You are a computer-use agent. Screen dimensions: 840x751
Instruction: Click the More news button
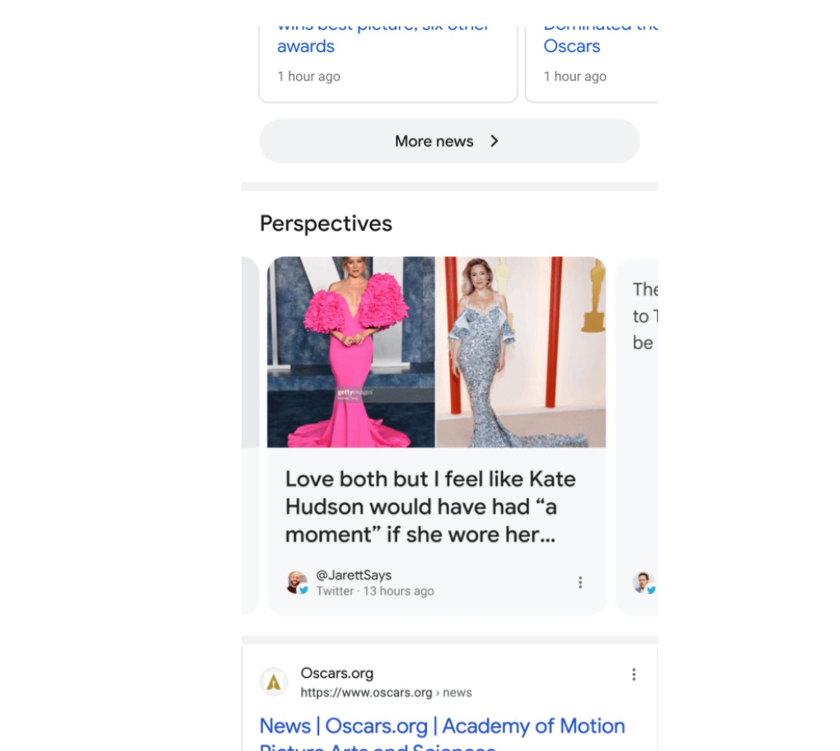click(x=433, y=141)
